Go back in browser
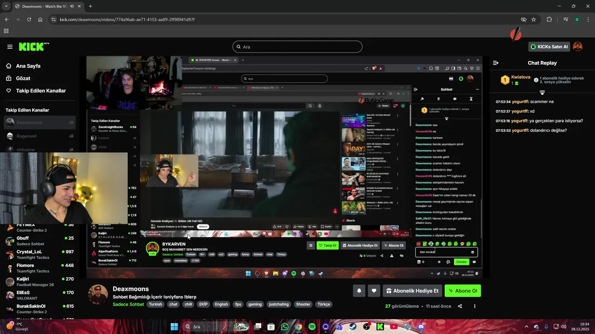Screen dimensions: 595x334 point(7,19)
